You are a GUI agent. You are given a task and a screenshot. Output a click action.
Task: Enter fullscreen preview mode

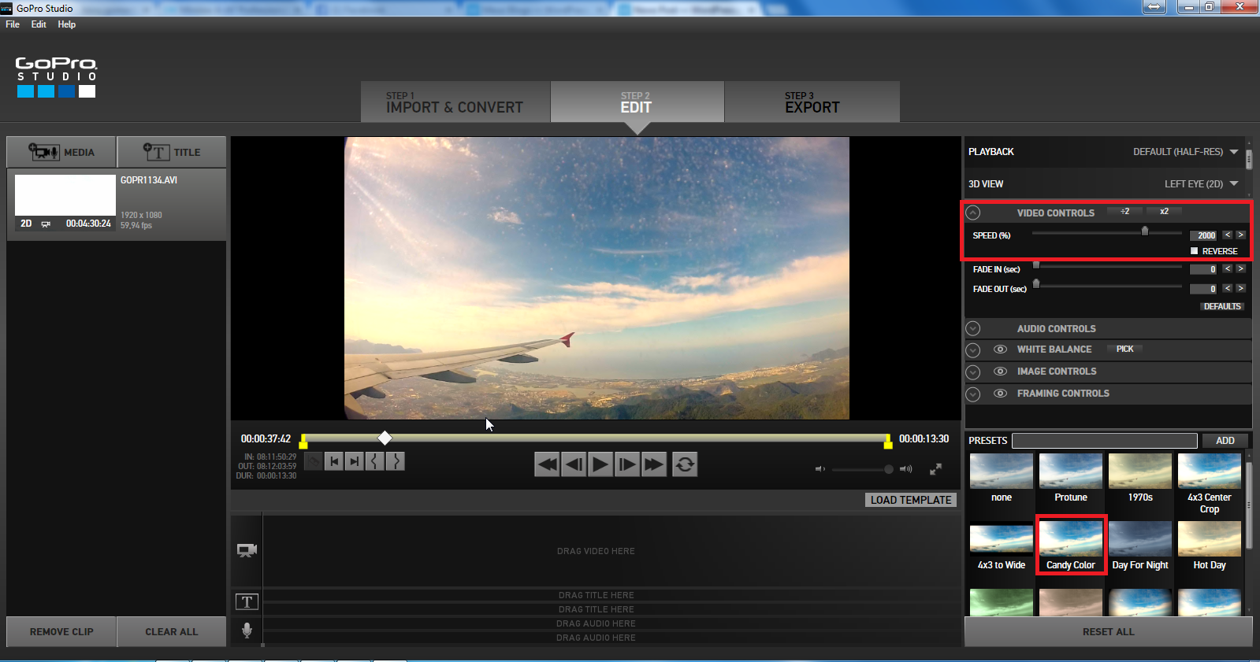[935, 469]
